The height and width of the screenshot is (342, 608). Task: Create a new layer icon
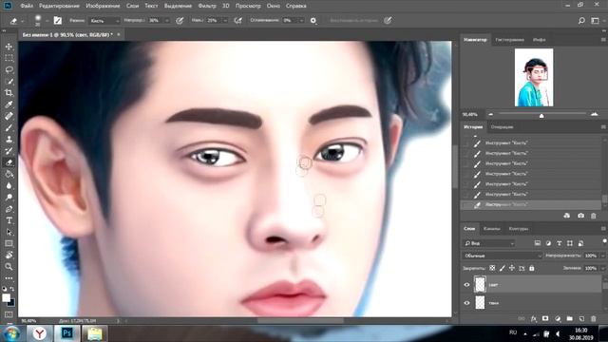(x=581, y=319)
